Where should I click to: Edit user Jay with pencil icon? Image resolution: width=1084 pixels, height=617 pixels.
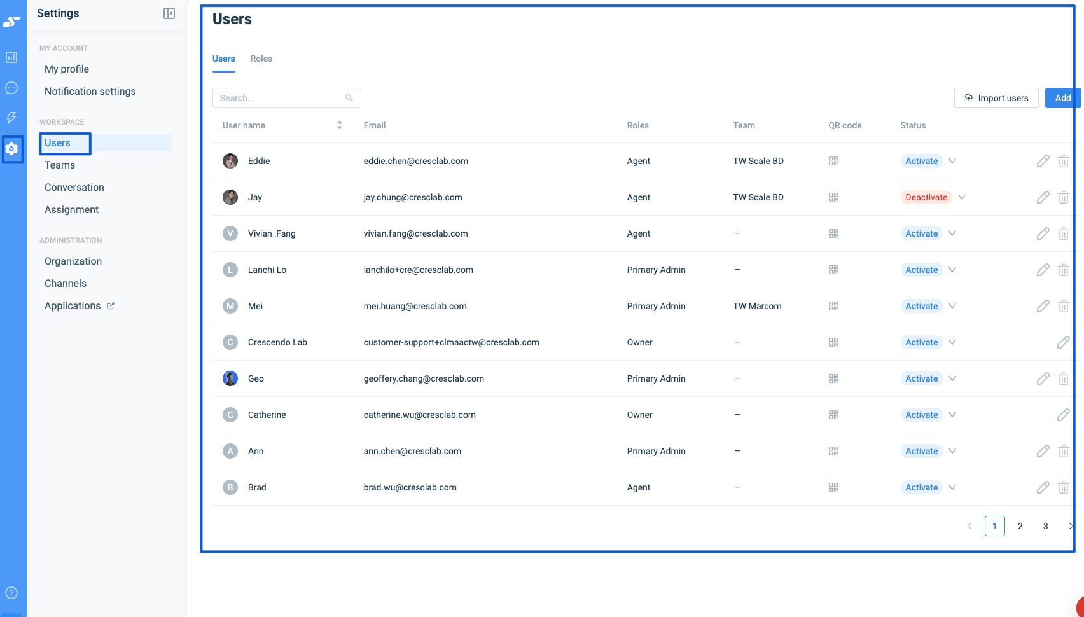[1043, 197]
